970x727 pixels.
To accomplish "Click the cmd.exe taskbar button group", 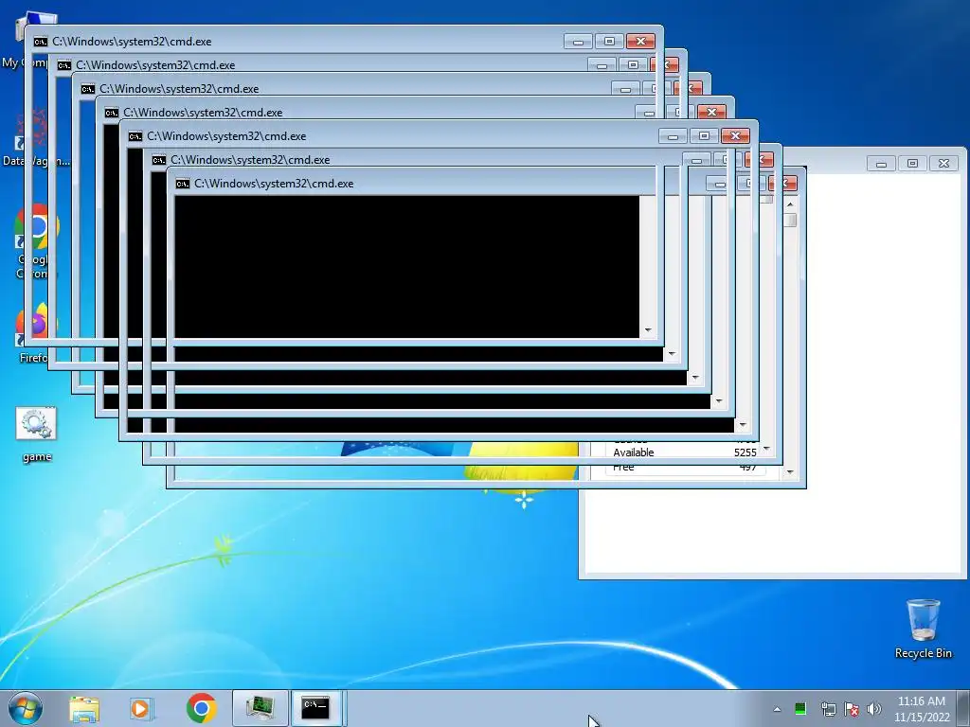I will 316,708.
